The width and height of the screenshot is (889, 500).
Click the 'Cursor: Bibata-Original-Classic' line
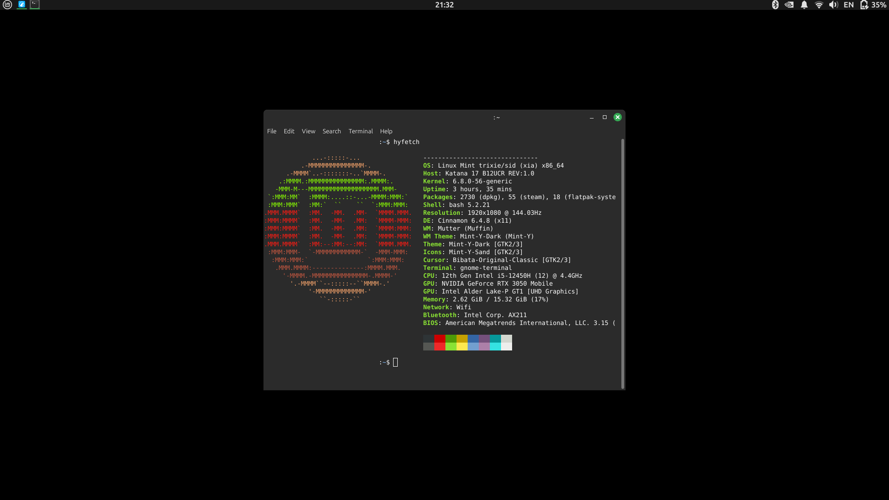pyautogui.click(x=497, y=260)
